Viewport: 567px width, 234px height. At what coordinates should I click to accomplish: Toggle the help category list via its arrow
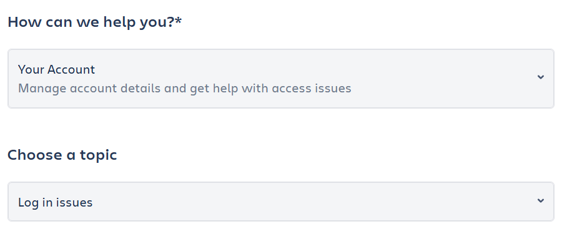tap(541, 77)
